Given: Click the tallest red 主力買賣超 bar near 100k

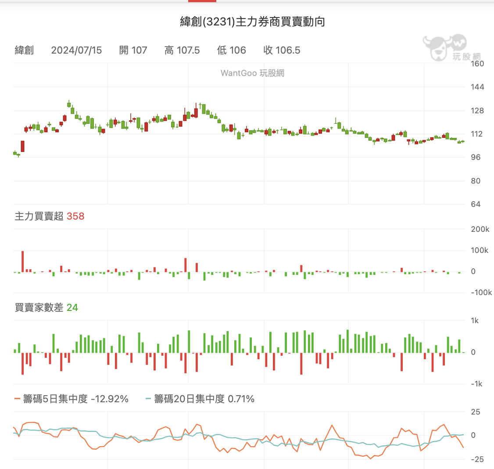Looking at the screenshot, I should point(23,261).
